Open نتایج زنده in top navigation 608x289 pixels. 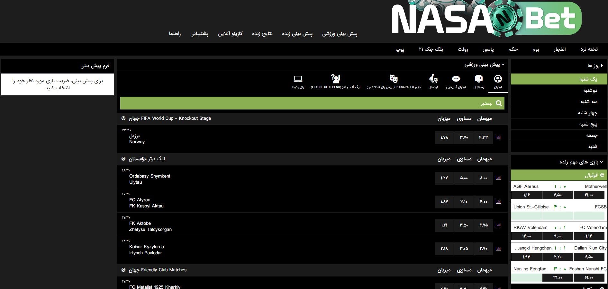(262, 34)
